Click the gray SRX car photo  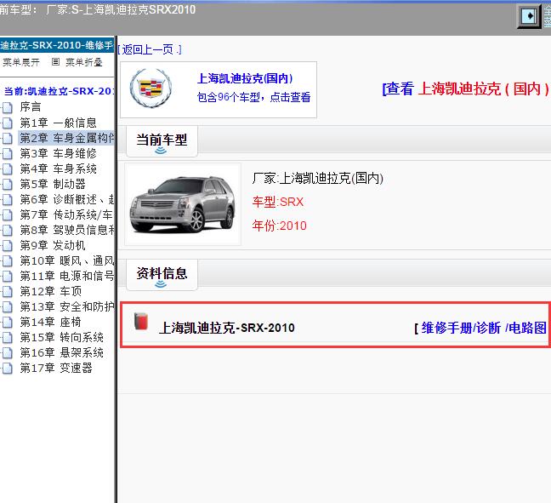tap(182, 204)
